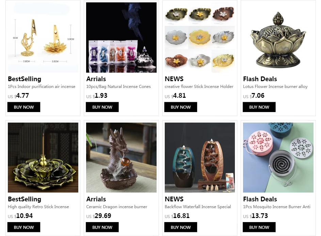Open the mosquito incense burner image
The height and width of the screenshot is (236, 321).
278,158
